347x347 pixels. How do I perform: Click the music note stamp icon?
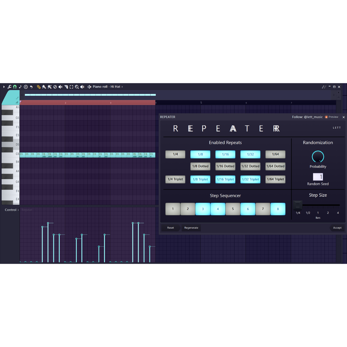tap(20, 87)
